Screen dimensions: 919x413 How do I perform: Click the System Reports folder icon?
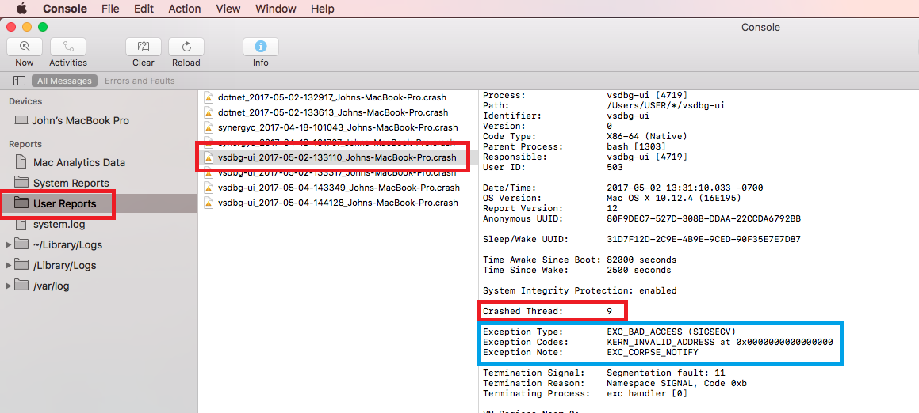[21, 183]
